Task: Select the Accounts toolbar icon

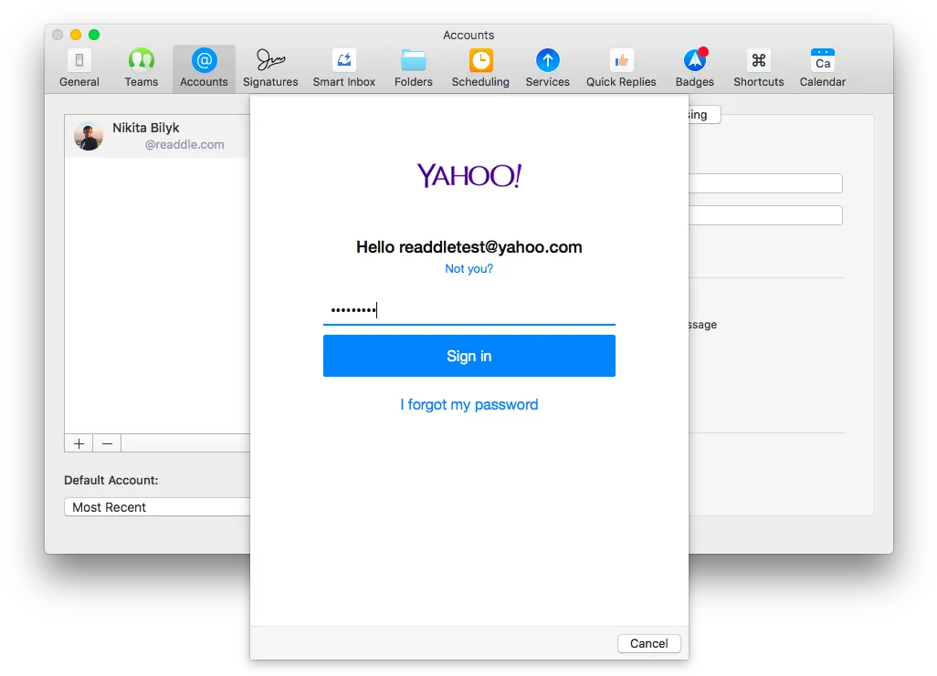Action: (x=204, y=68)
